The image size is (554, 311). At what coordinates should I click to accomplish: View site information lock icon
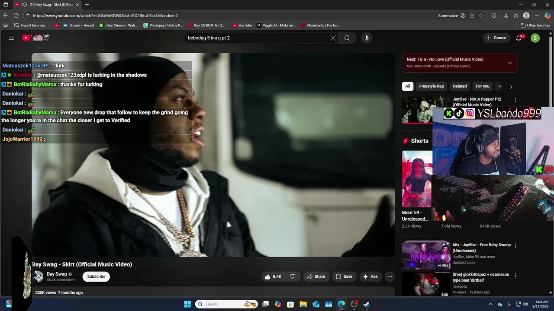[28, 16]
